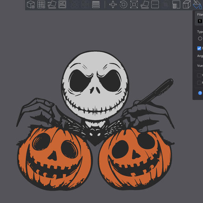203x203 pixels.
Task: Select the Cut tool
Action: (155, 4)
